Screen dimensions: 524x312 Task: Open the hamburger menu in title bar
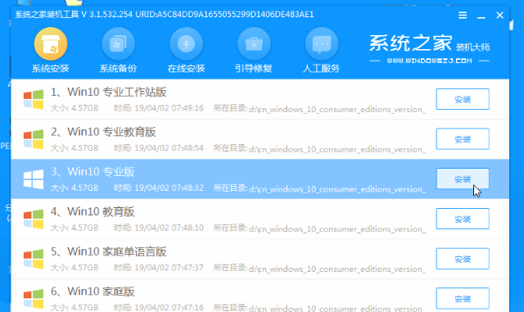(x=463, y=15)
